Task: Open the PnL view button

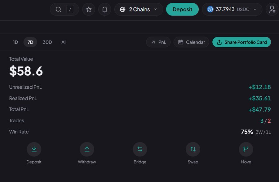Action: click(158, 42)
